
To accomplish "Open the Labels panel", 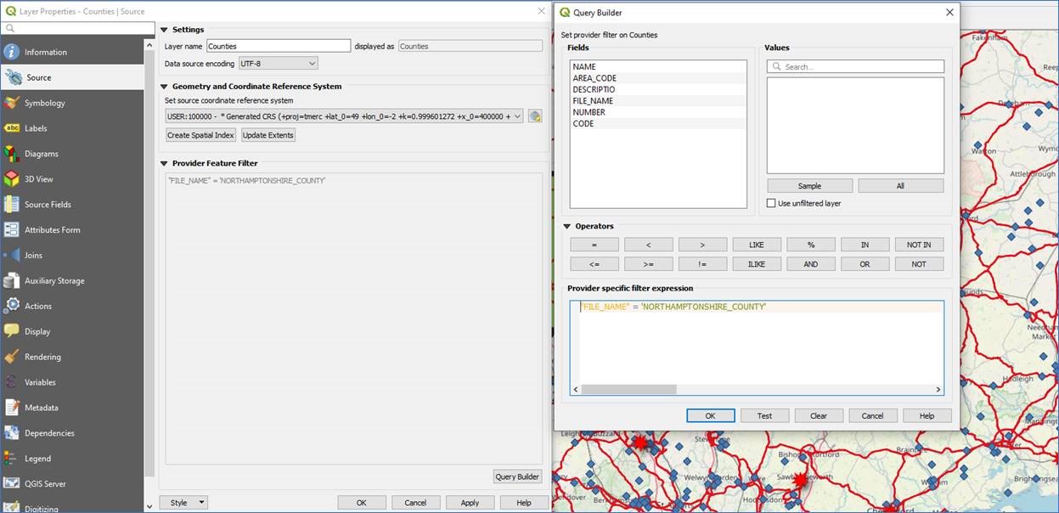I will coord(34,127).
